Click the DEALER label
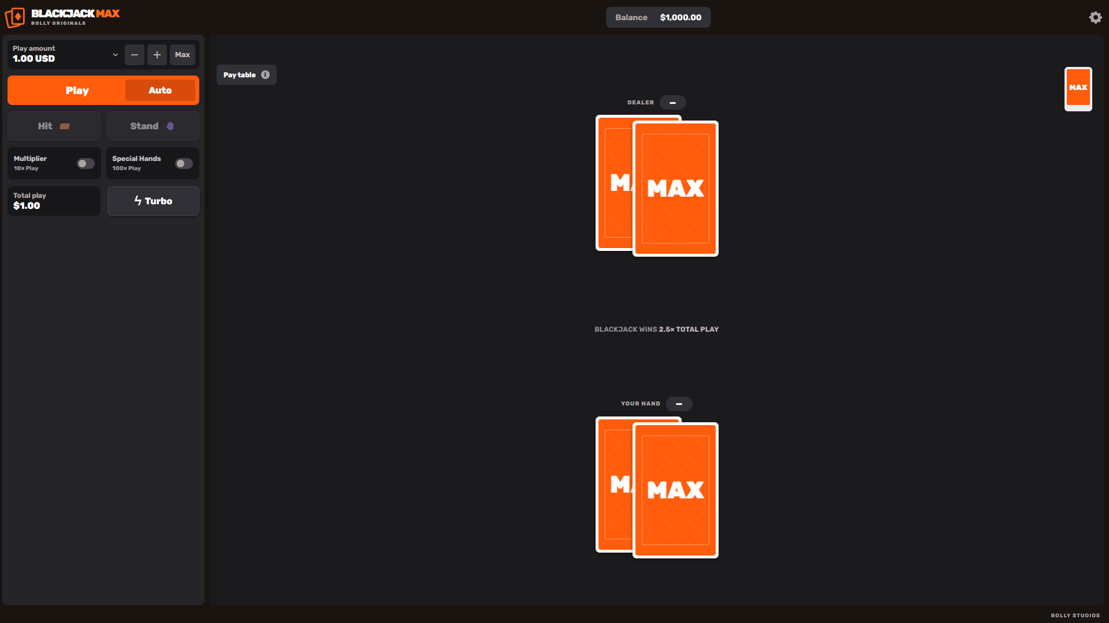This screenshot has height=623, width=1109. pos(641,103)
